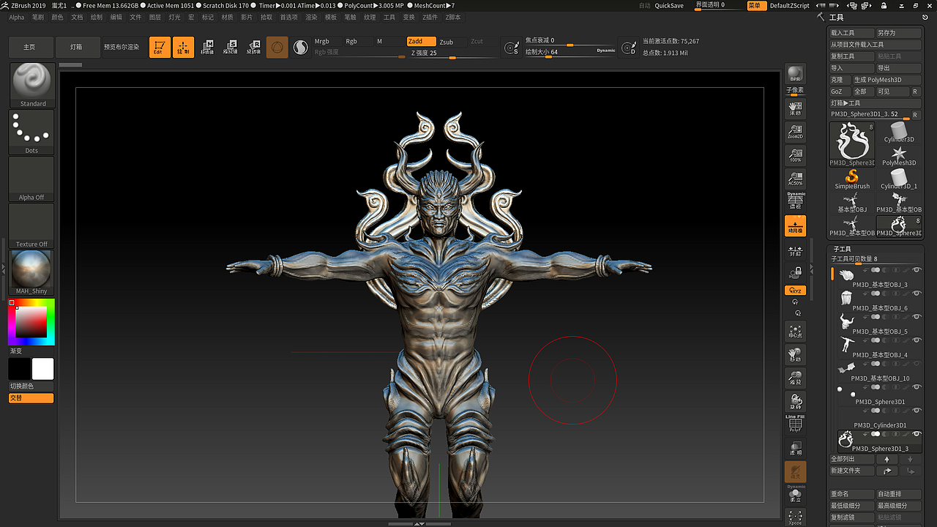Open the 文件 menu
937x527 pixels.
click(x=135, y=17)
